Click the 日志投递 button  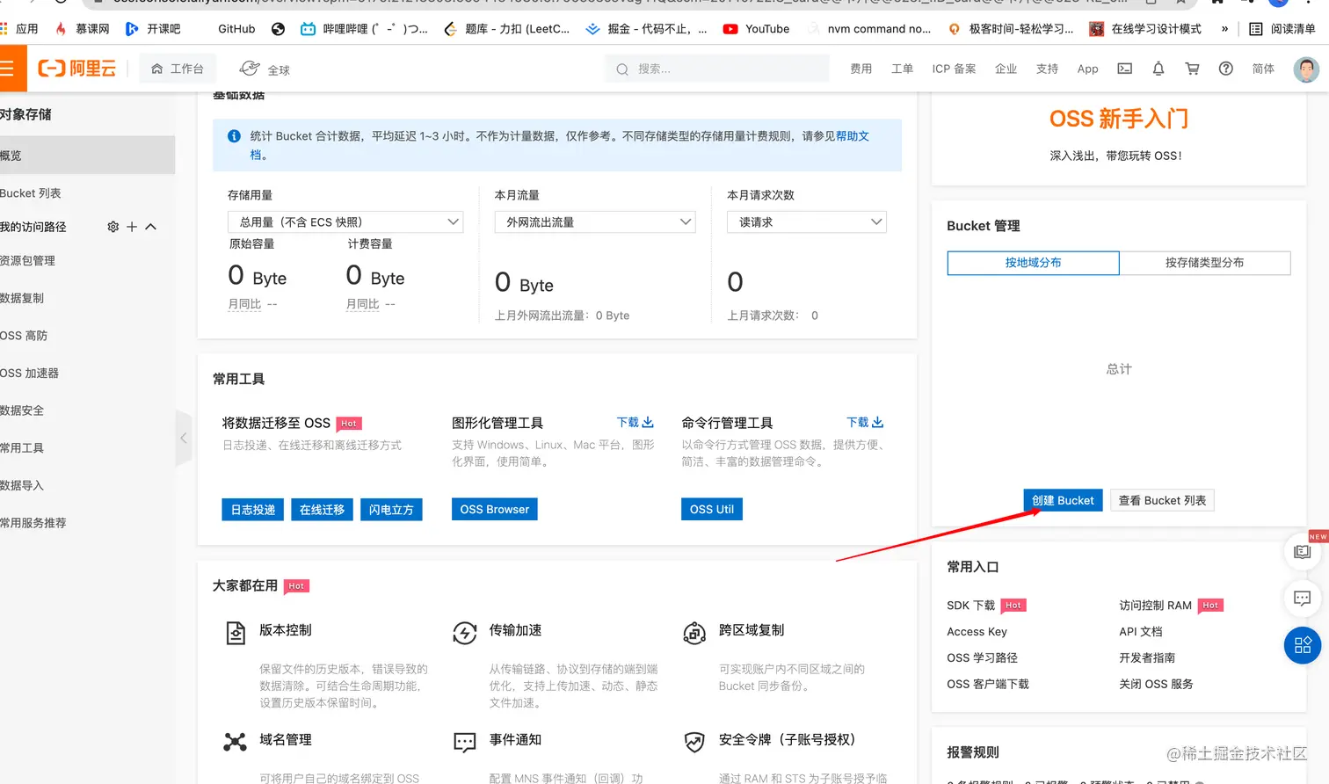pyautogui.click(x=253, y=510)
